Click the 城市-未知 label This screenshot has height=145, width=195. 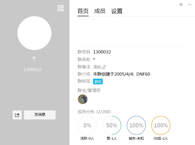[x=136, y=138]
